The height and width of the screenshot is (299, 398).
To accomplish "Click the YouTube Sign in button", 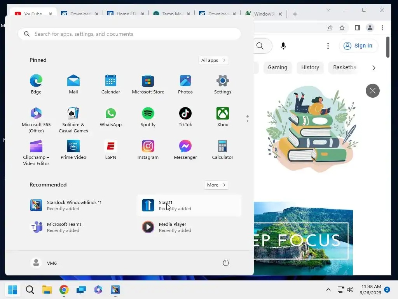I will click(x=358, y=46).
